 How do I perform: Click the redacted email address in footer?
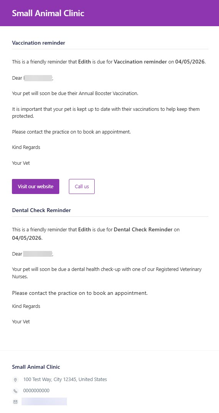pos(44,401)
